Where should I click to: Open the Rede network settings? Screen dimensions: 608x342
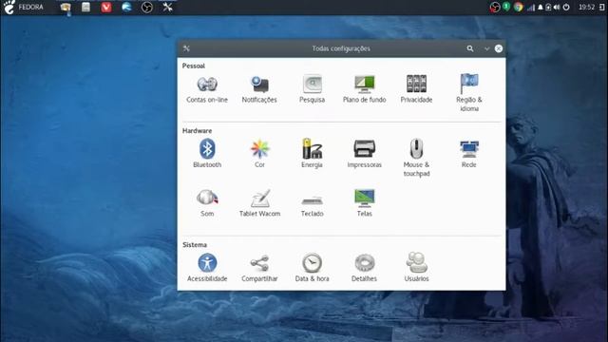pyautogui.click(x=469, y=154)
